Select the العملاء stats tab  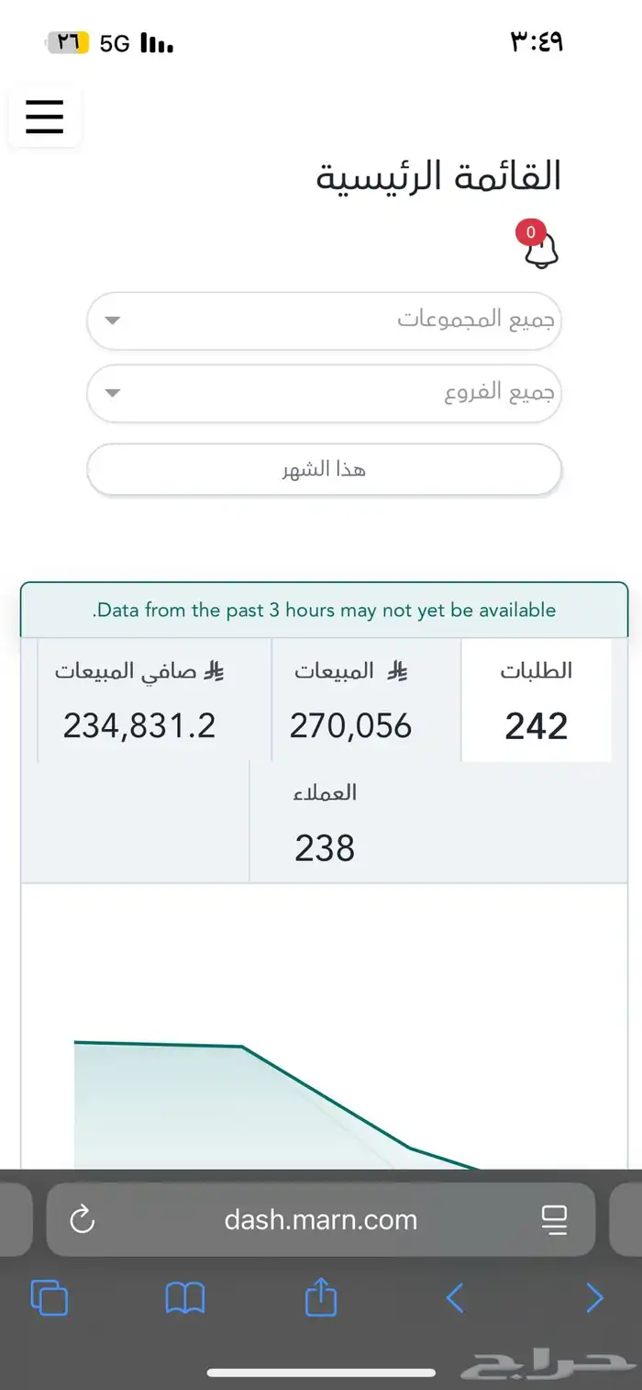pyautogui.click(x=325, y=822)
